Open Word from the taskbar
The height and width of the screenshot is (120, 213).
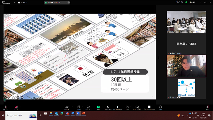click(73, 113)
